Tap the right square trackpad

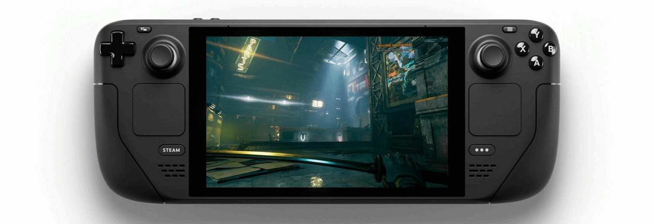tap(495, 109)
